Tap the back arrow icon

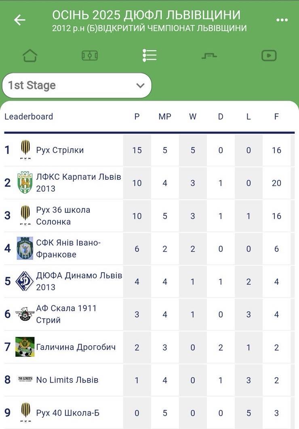[19, 20]
